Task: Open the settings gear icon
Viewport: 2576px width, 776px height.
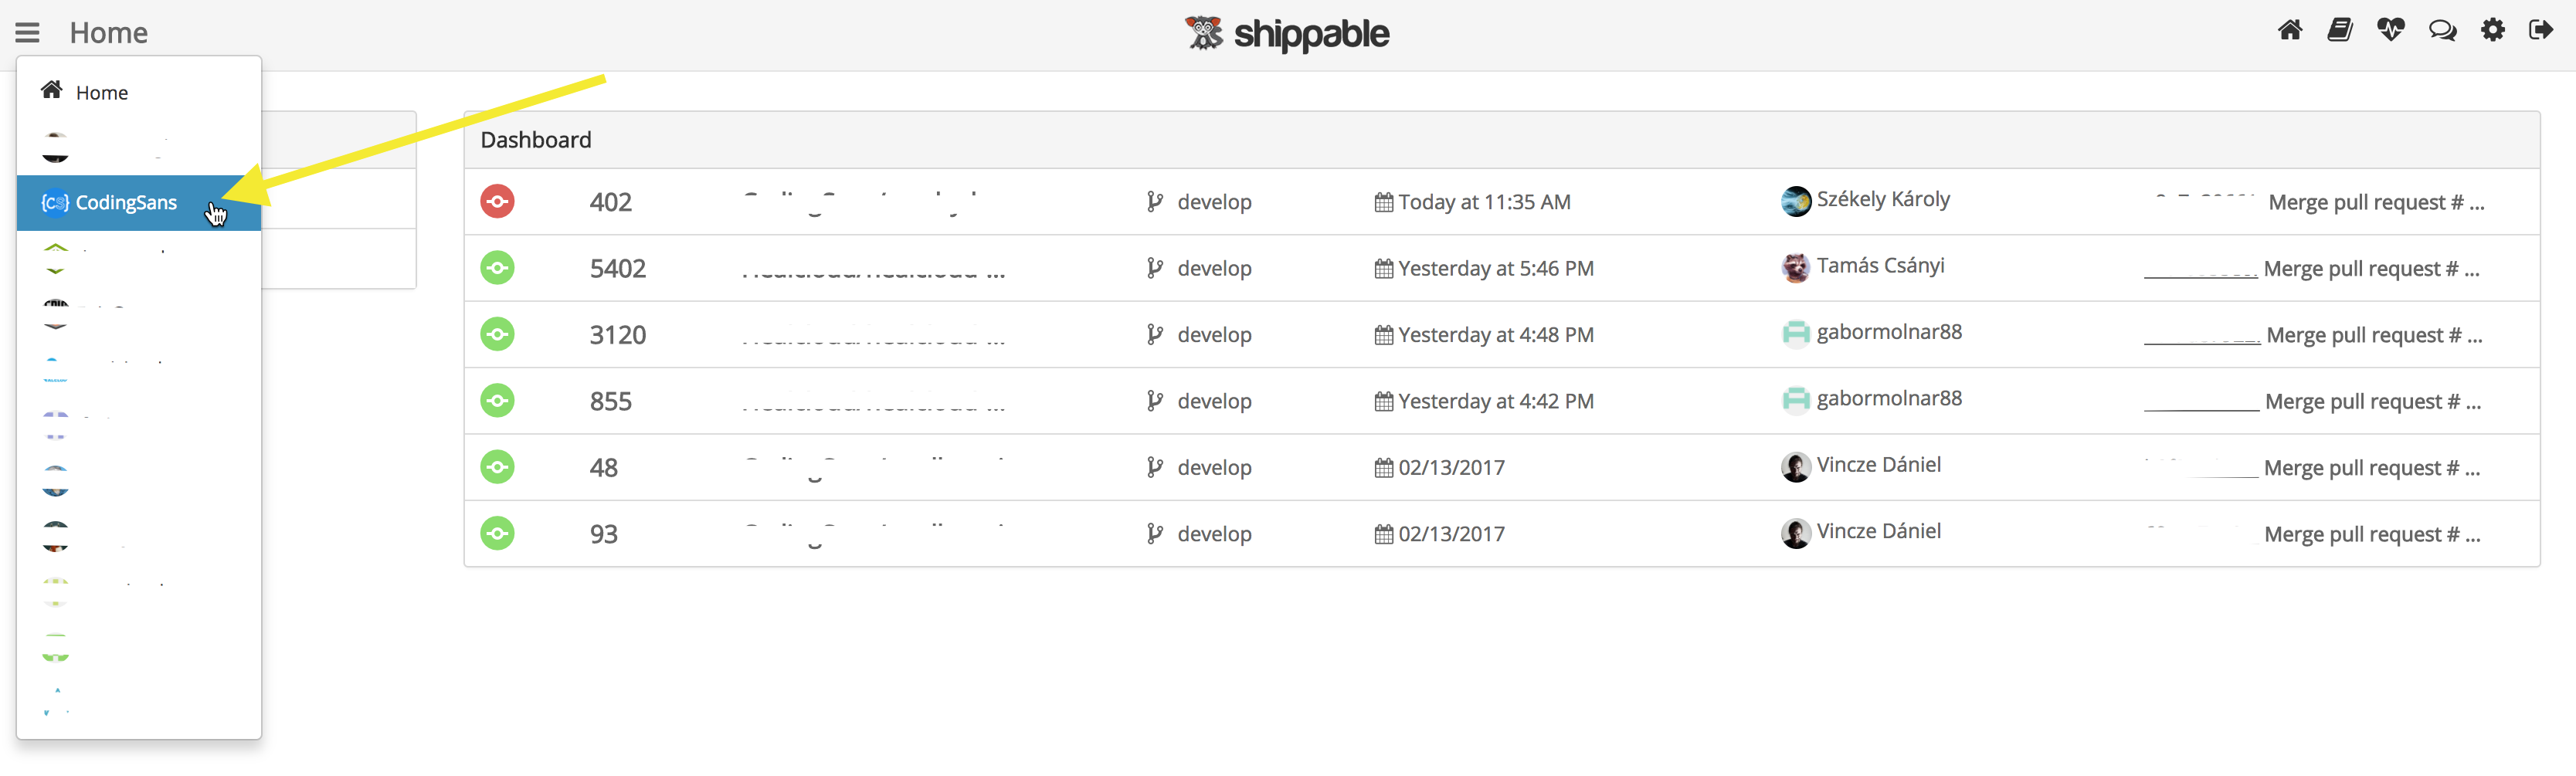Action: (2492, 31)
